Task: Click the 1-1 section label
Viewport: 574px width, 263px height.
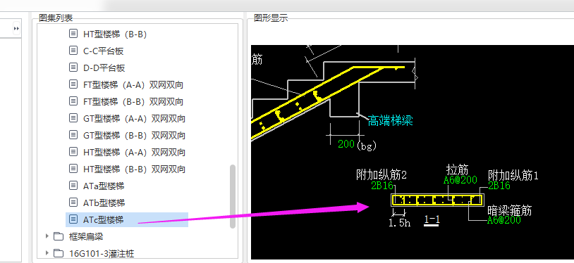Action: click(432, 220)
